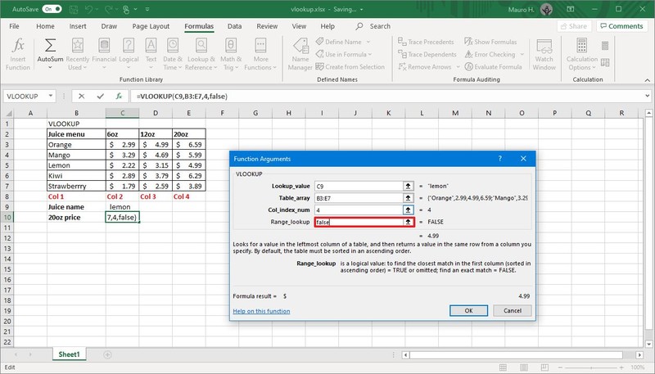Click Trace Dependents
The height and width of the screenshot is (374, 655).
pos(427,54)
